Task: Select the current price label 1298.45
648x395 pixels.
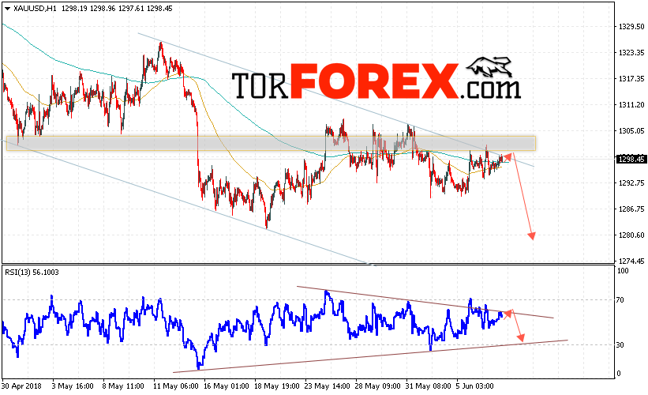Action: coord(631,160)
